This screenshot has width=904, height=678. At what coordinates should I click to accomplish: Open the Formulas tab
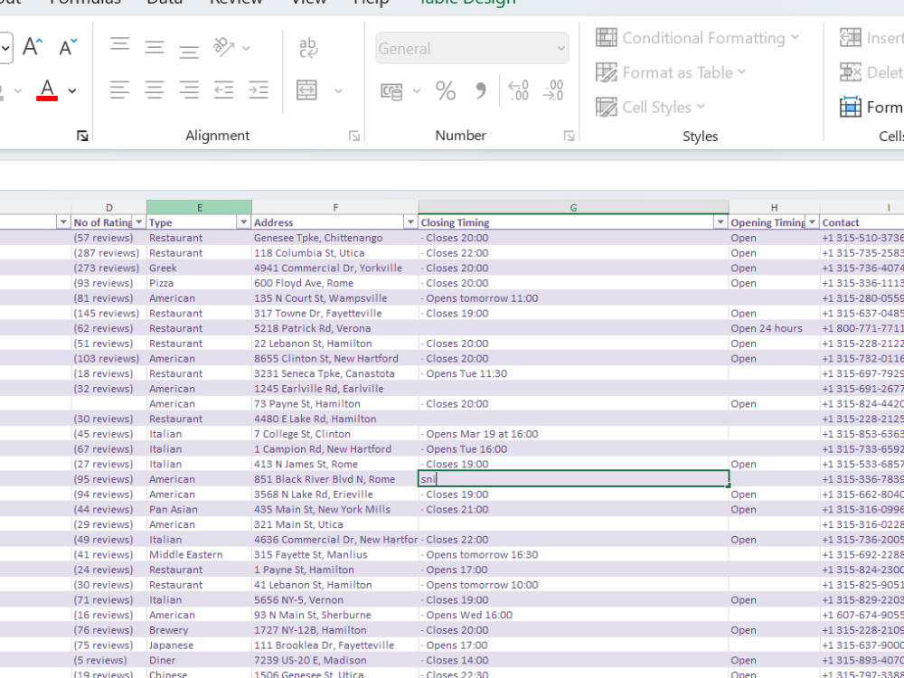tap(85, 3)
